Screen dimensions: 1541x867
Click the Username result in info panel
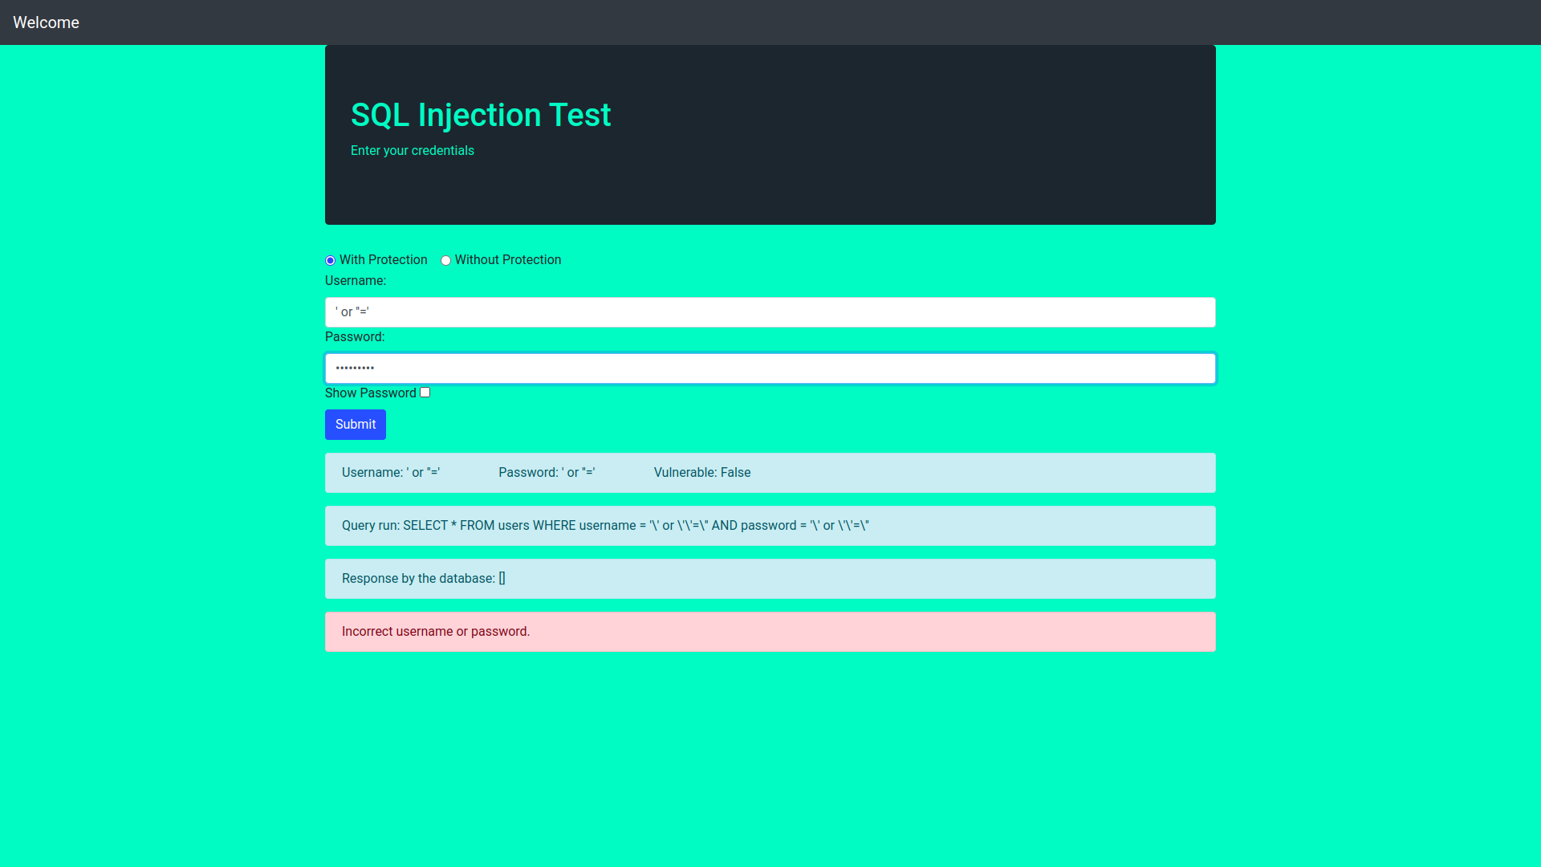tap(390, 473)
